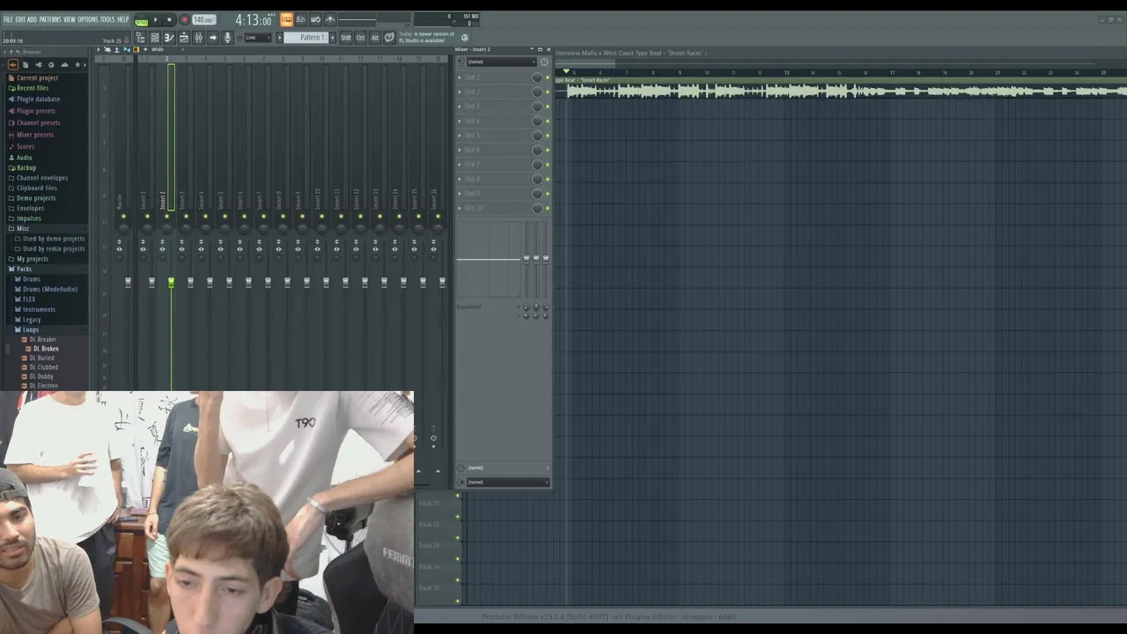Click the red Record button

tap(184, 19)
